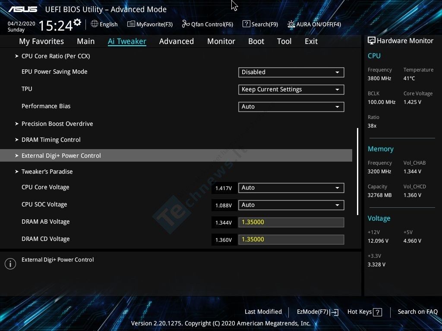Open Qfan Control(F6)

pos(208,24)
